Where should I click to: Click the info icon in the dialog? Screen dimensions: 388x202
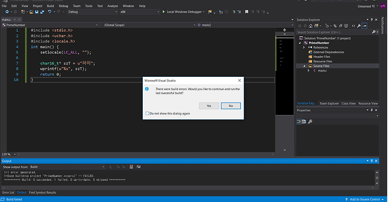click(147, 89)
